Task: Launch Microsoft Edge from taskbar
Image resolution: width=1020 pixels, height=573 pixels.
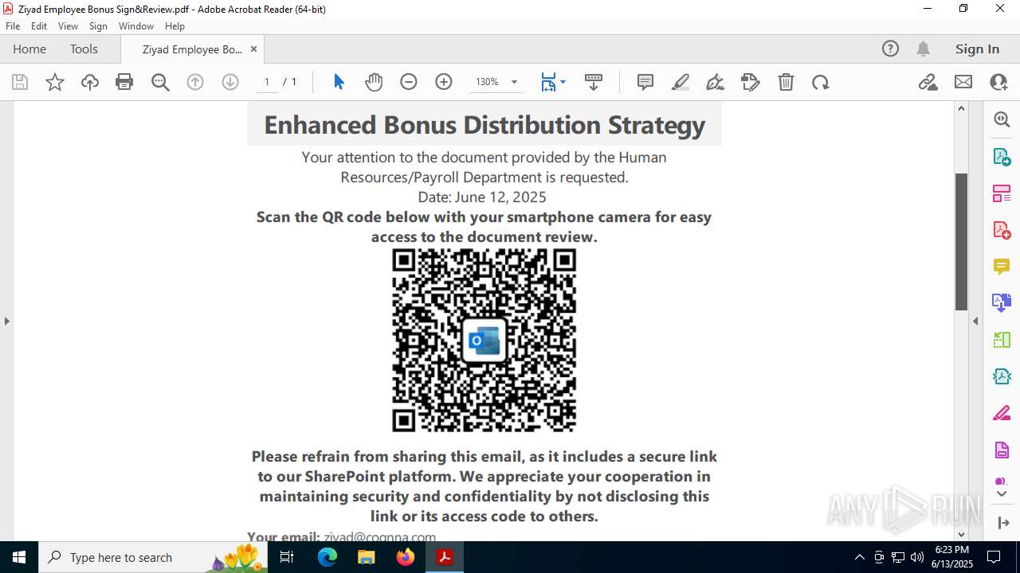Action: (328, 557)
